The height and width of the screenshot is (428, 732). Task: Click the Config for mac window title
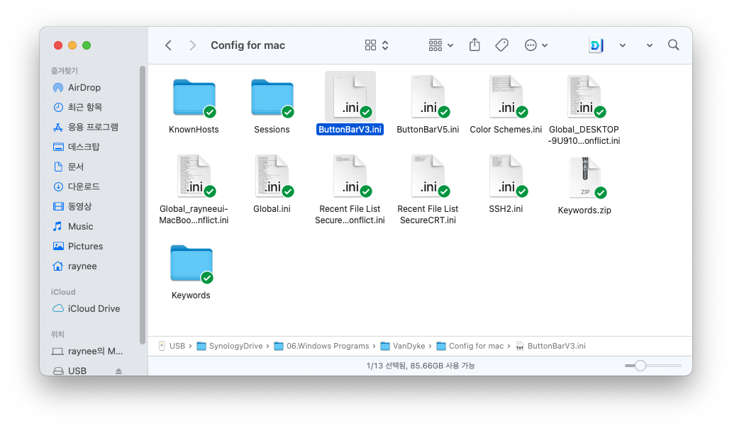coord(248,45)
